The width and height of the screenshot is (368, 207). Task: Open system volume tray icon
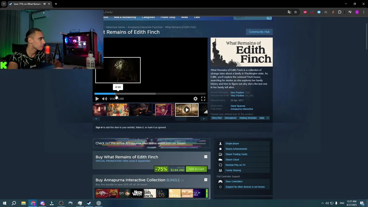(327, 203)
